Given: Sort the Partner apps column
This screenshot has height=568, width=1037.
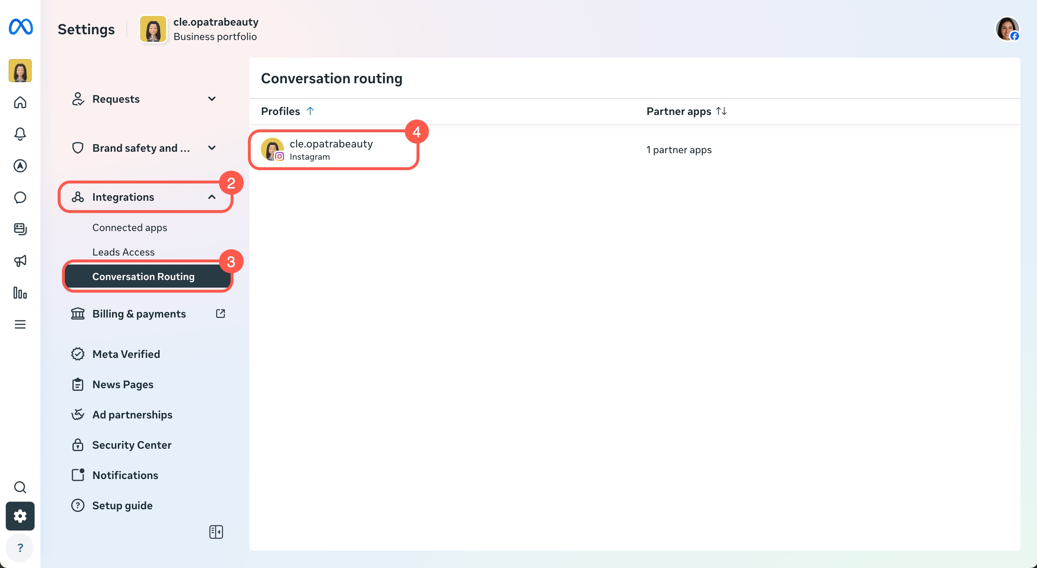Looking at the screenshot, I should [x=721, y=111].
